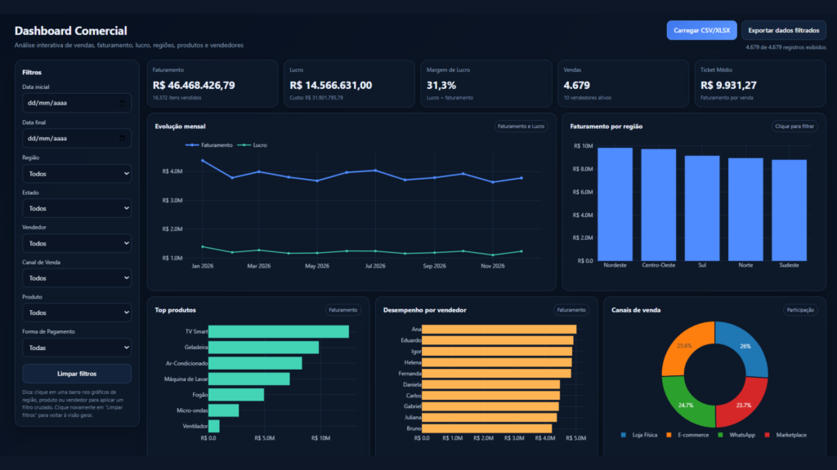Open the Produto dropdown
The width and height of the screenshot is (837, 470).
[x=77, y=313]
